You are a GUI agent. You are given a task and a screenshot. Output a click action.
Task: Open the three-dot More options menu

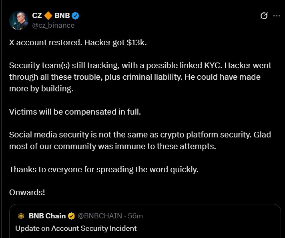[x=276, y=16]
